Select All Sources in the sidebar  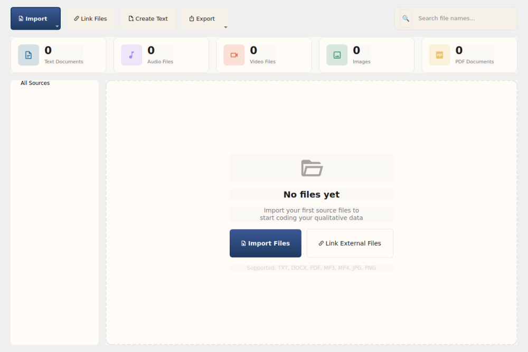click(35, 83)
